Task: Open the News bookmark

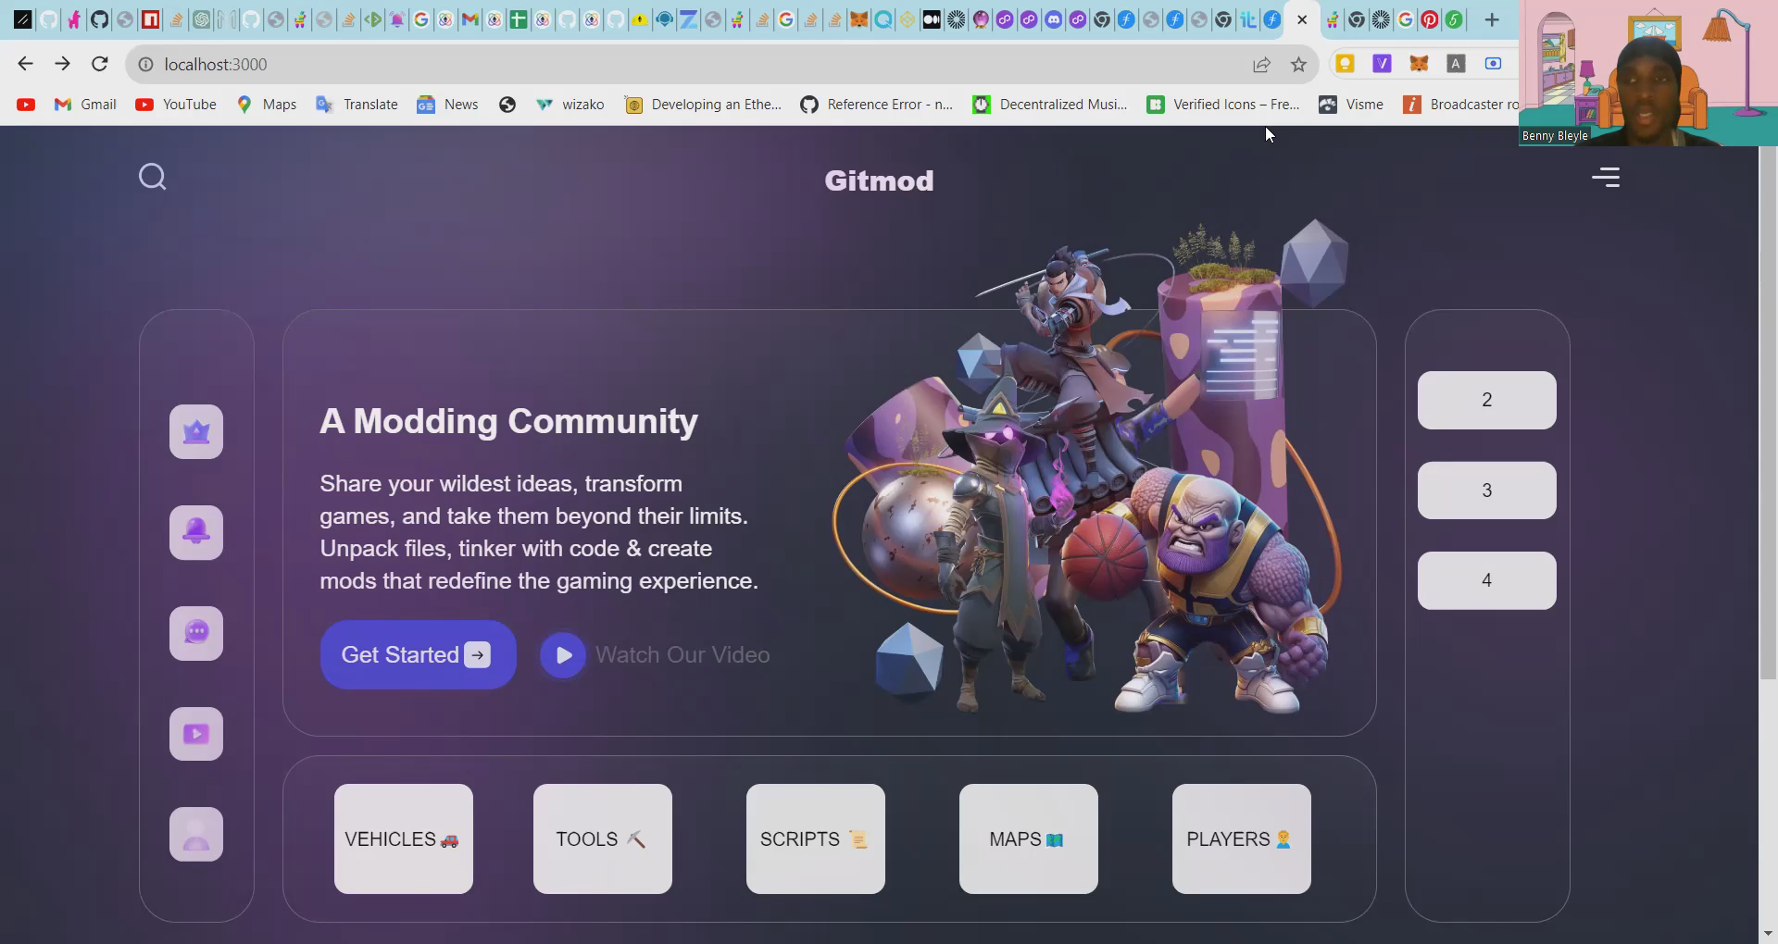Action: coord(447,105)
